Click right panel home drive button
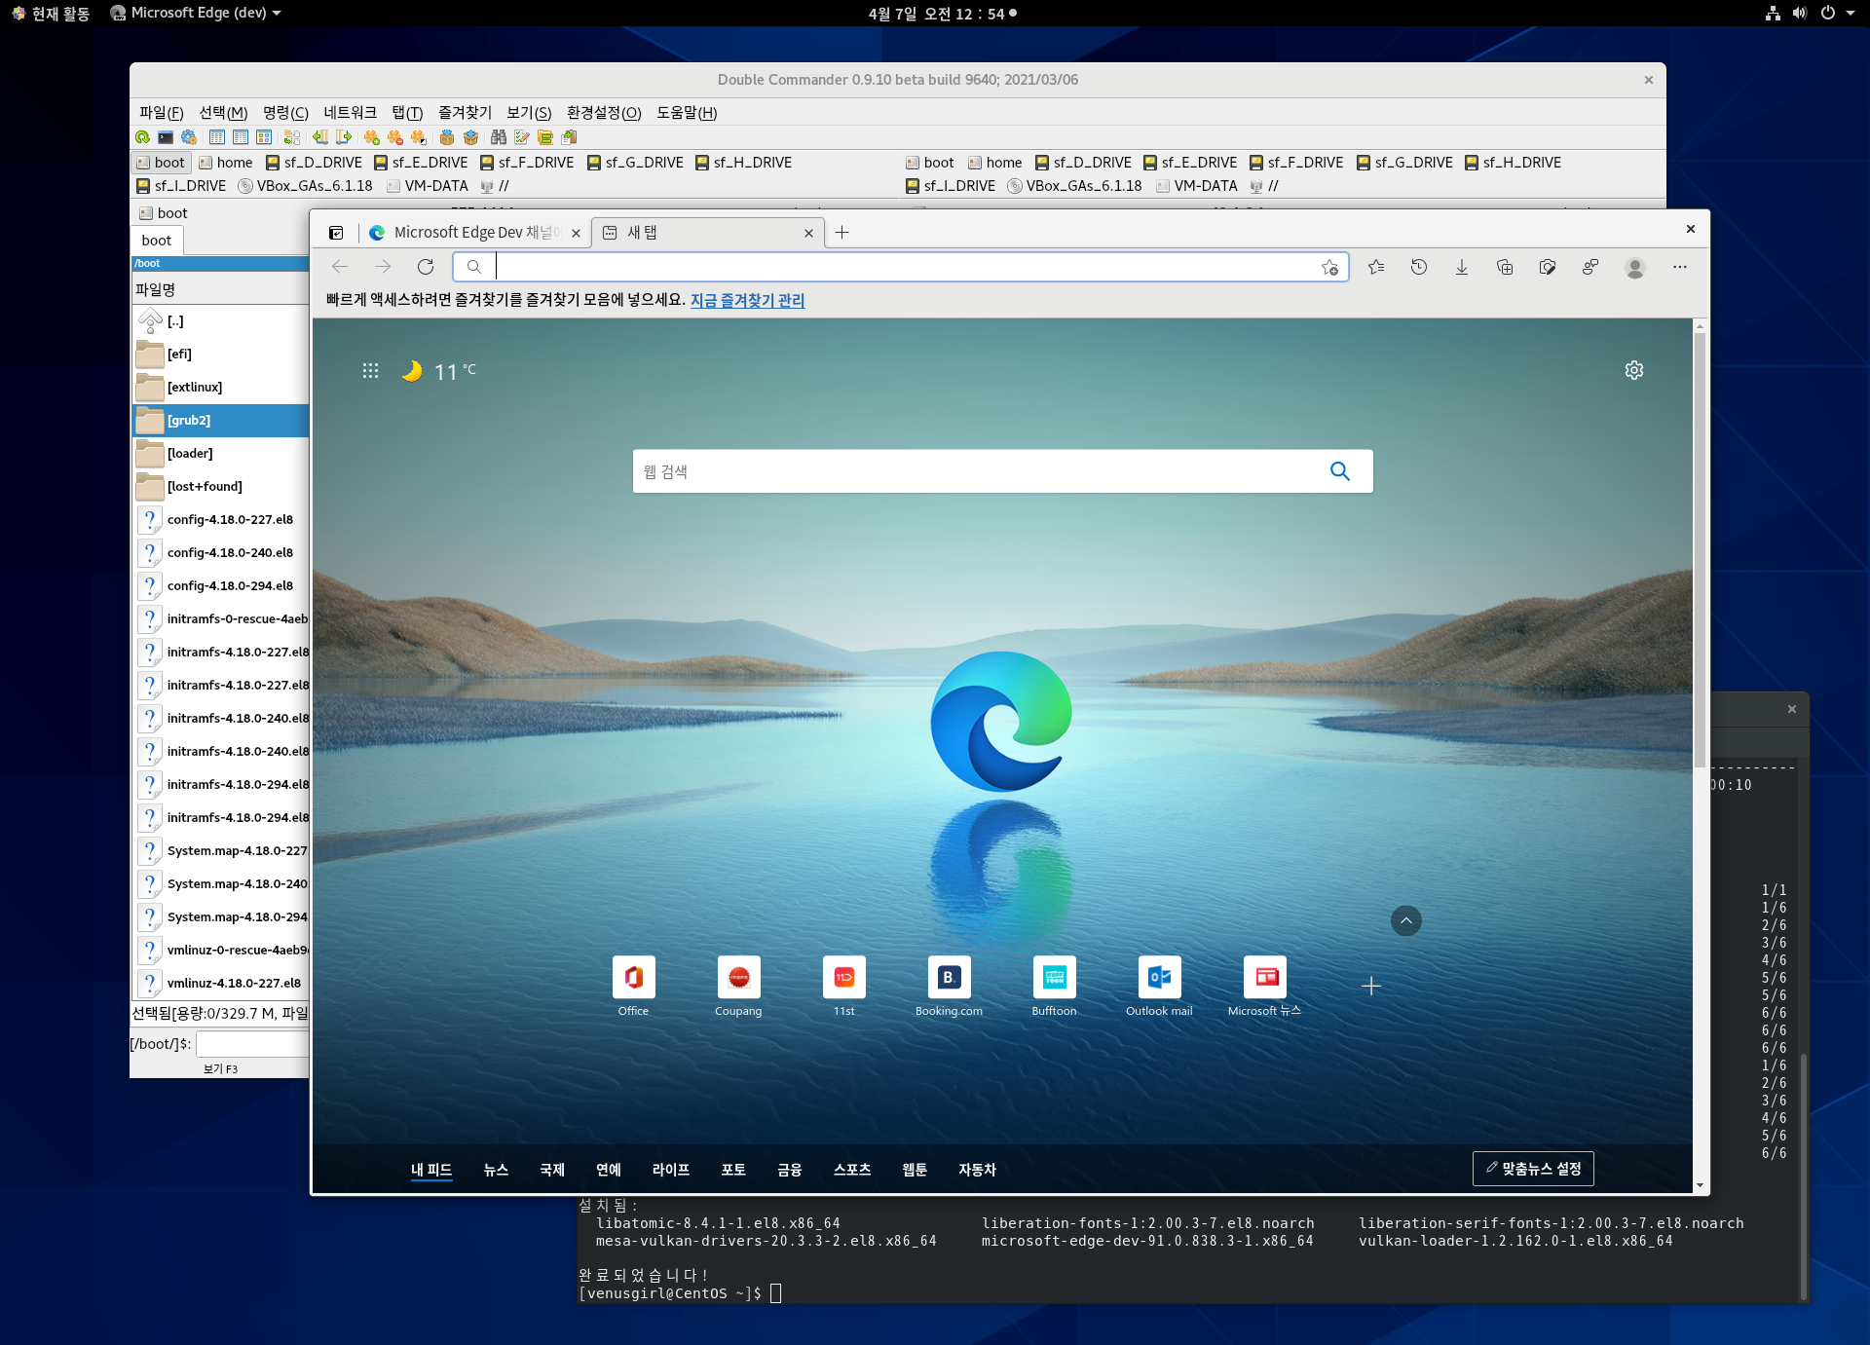The image size is (1870, 1345). click(x=994, y=163)
